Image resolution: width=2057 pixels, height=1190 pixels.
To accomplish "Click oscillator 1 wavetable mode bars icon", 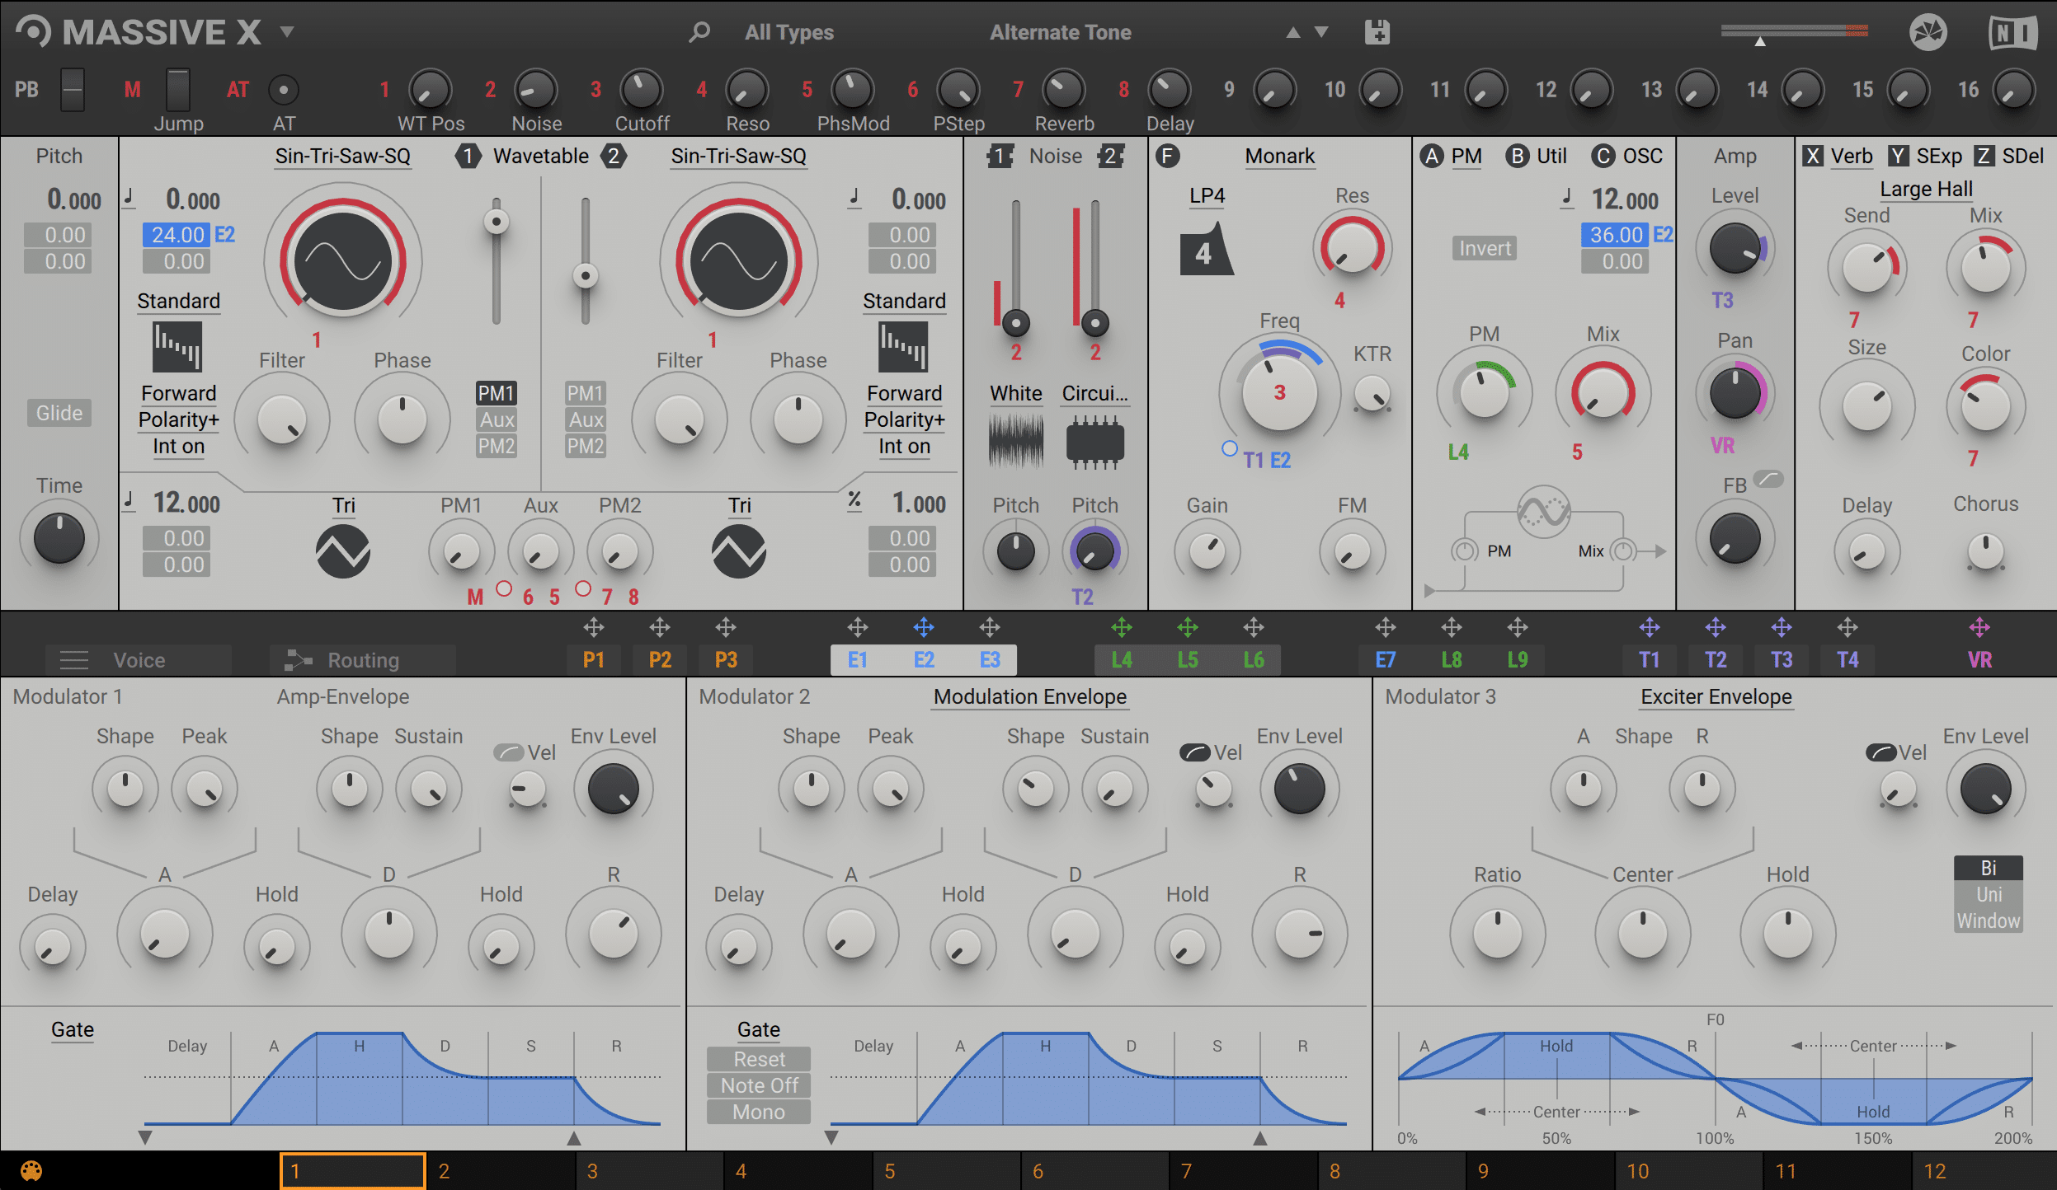I will click(x=177, y=346).
